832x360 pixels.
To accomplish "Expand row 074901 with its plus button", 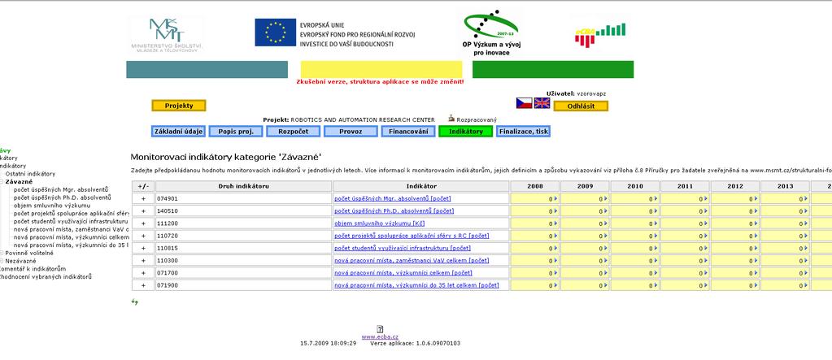I will 143,198.
